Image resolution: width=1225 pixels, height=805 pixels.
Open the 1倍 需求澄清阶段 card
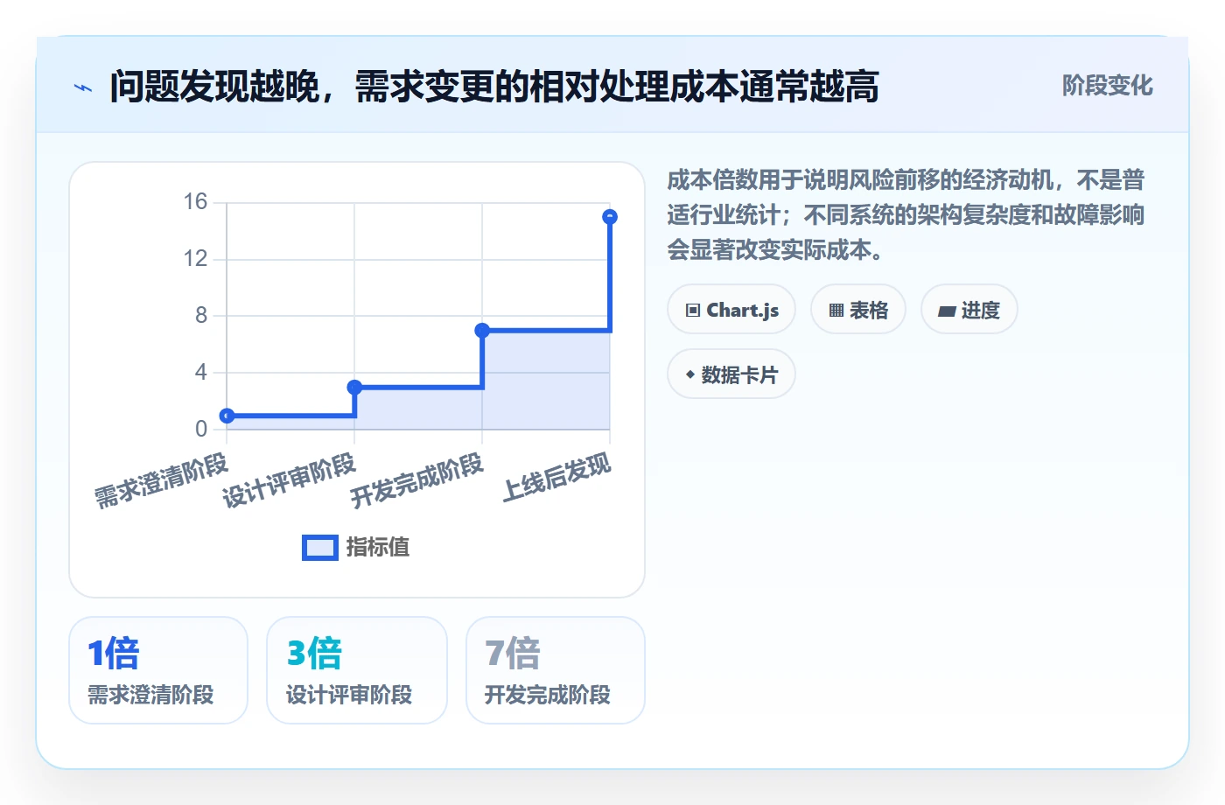click(158, 670)
